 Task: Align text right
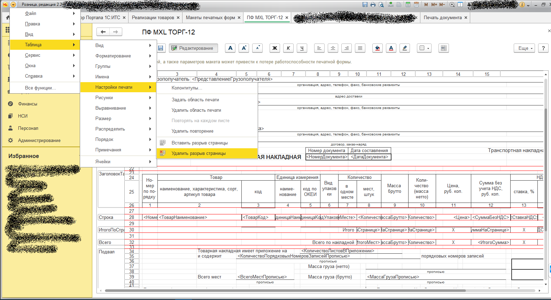(347, 48)
